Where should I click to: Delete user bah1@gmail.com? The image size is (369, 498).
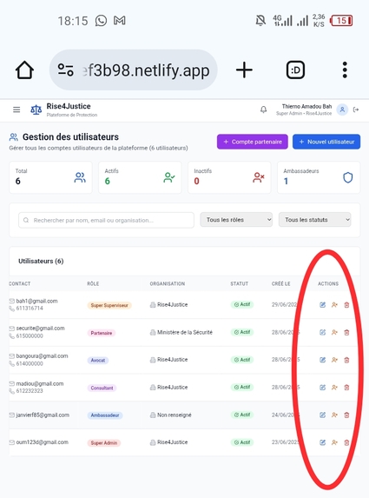click(346, 305)
